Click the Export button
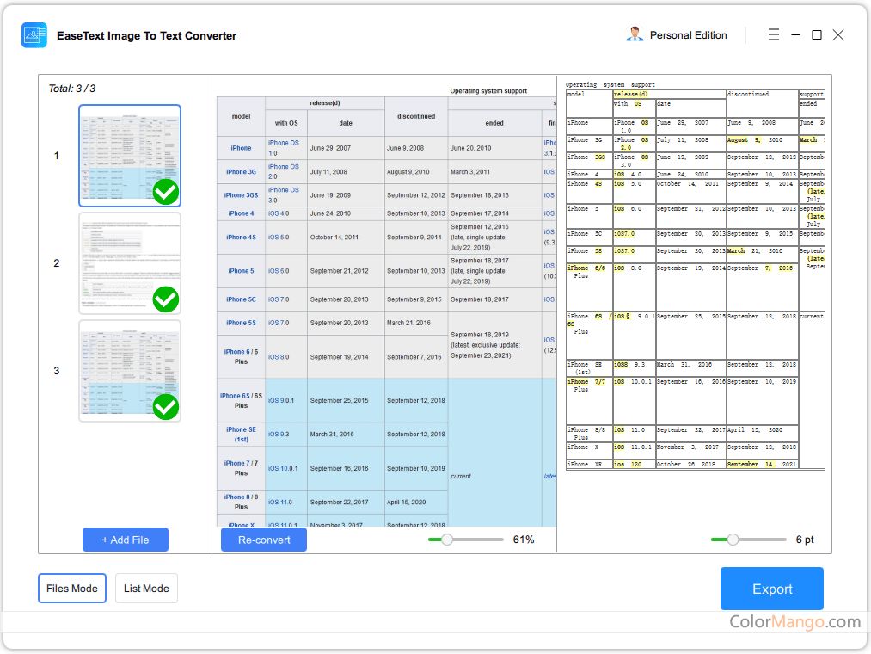 pos(771,589)
